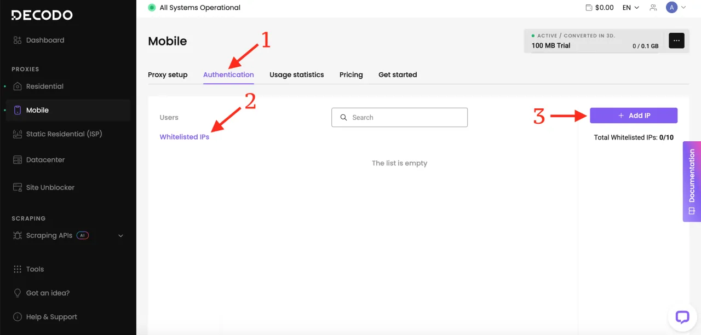Open the chat support bubble
This screenshot has width=701, height=335.
pos(682,316)
